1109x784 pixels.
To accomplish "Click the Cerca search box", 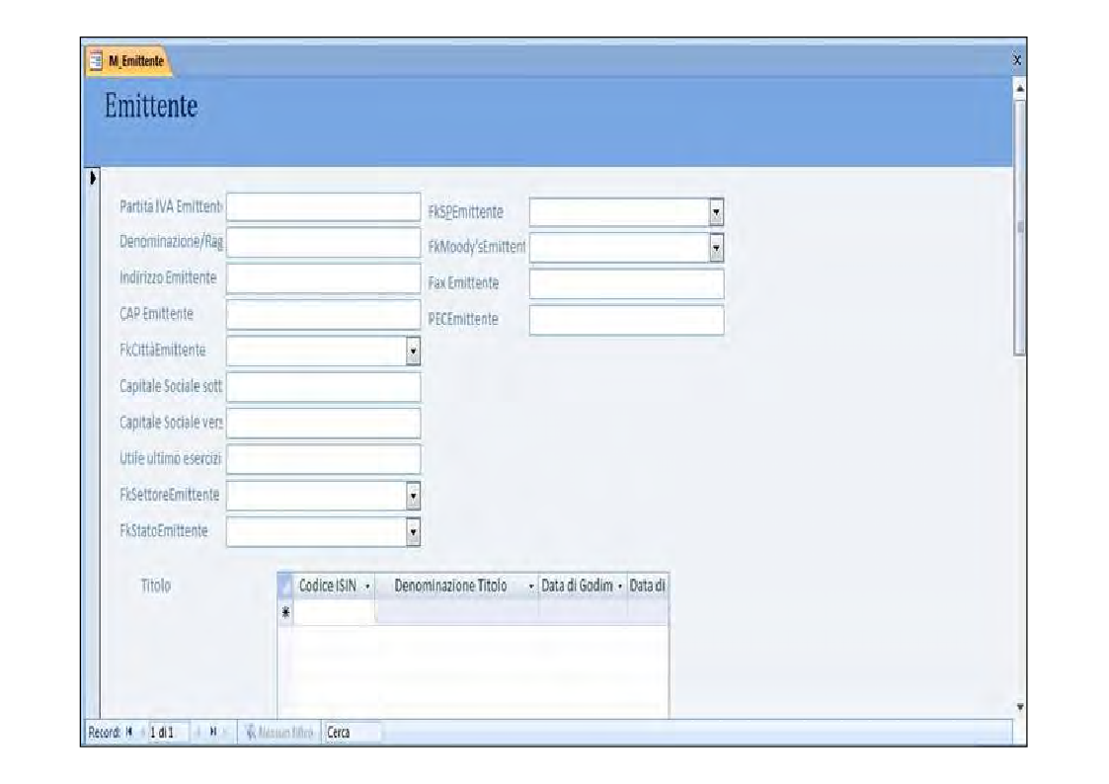I will (352, 733).
